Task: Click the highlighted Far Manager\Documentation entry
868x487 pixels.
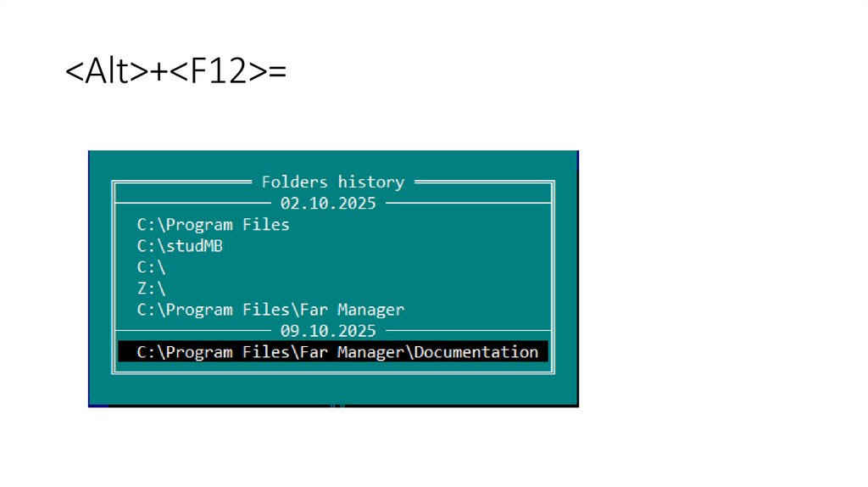Action: point(332,352)
